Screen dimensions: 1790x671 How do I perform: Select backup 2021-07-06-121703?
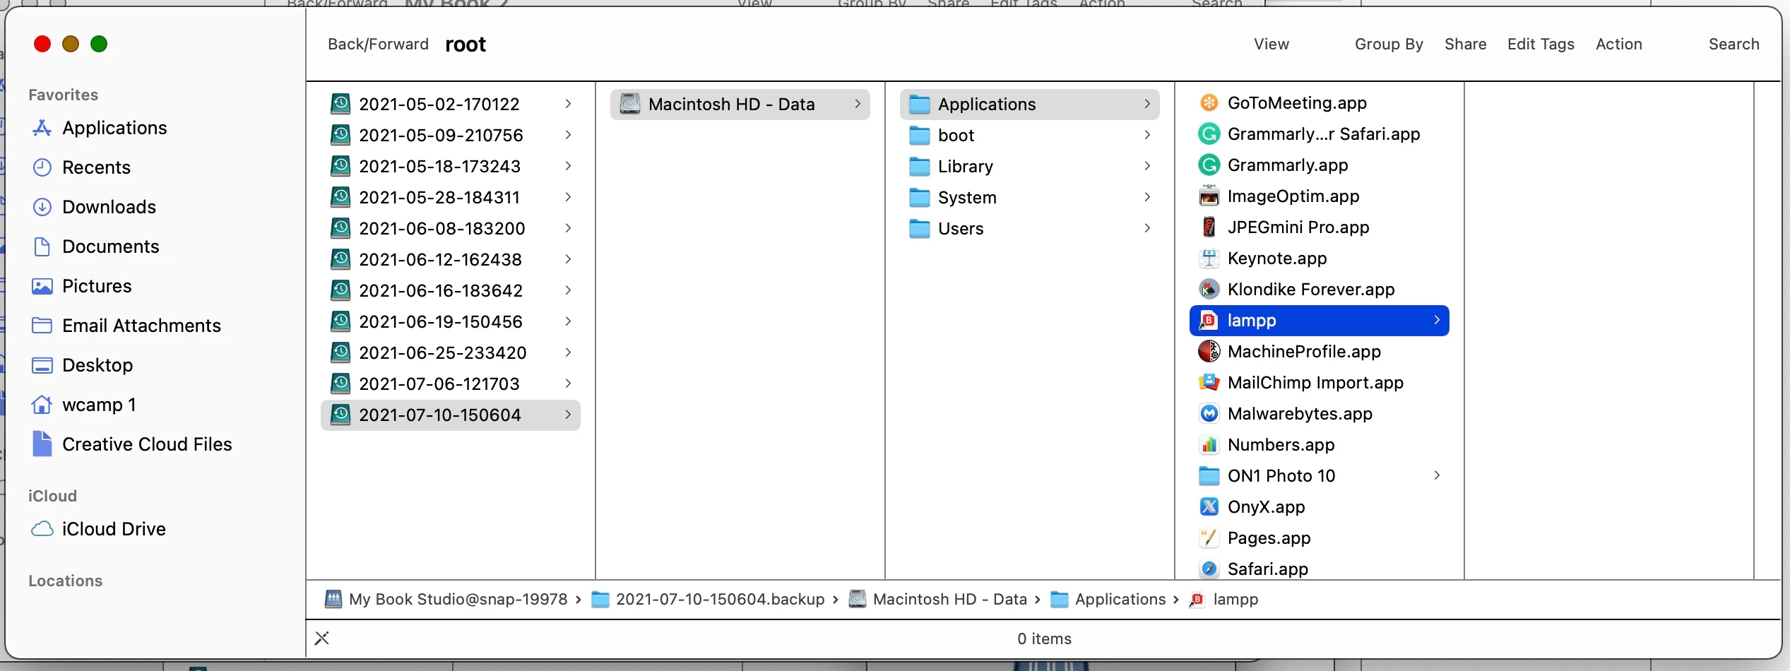pos(451,384)
